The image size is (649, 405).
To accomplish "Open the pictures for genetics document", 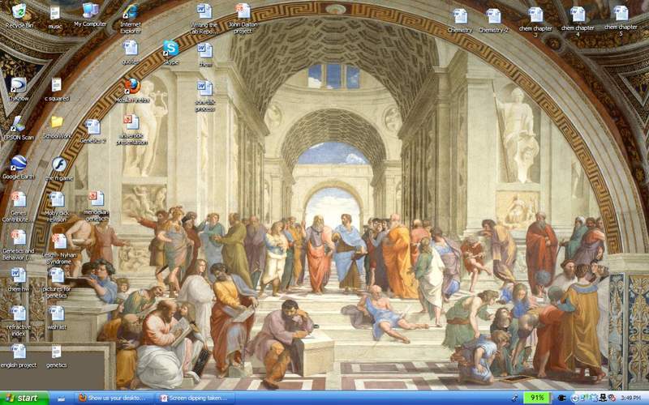I will (57, 283).
